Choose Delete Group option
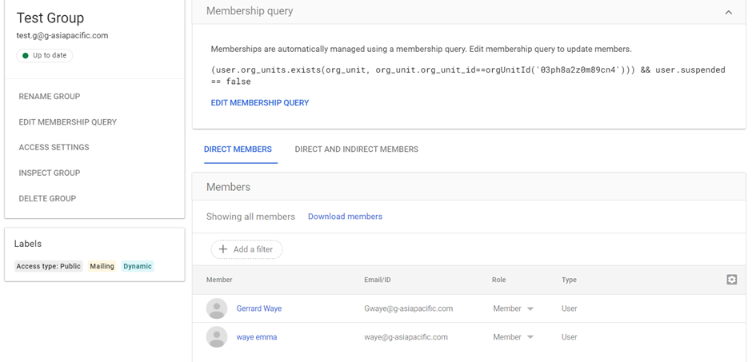Viewport: 752px width, 362px height. click(x=47, y=198)
